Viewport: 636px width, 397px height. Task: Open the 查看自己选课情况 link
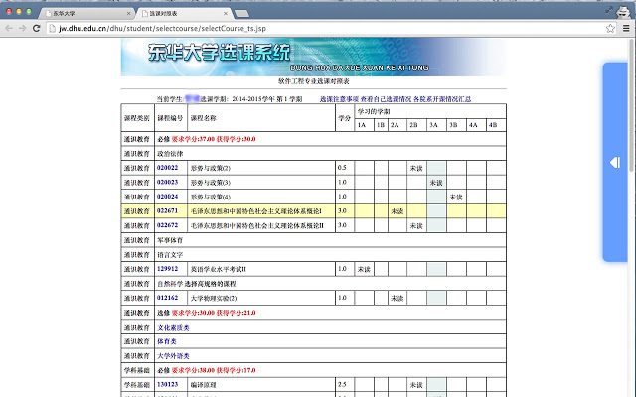pyautogui.click(x=386, y=99)
